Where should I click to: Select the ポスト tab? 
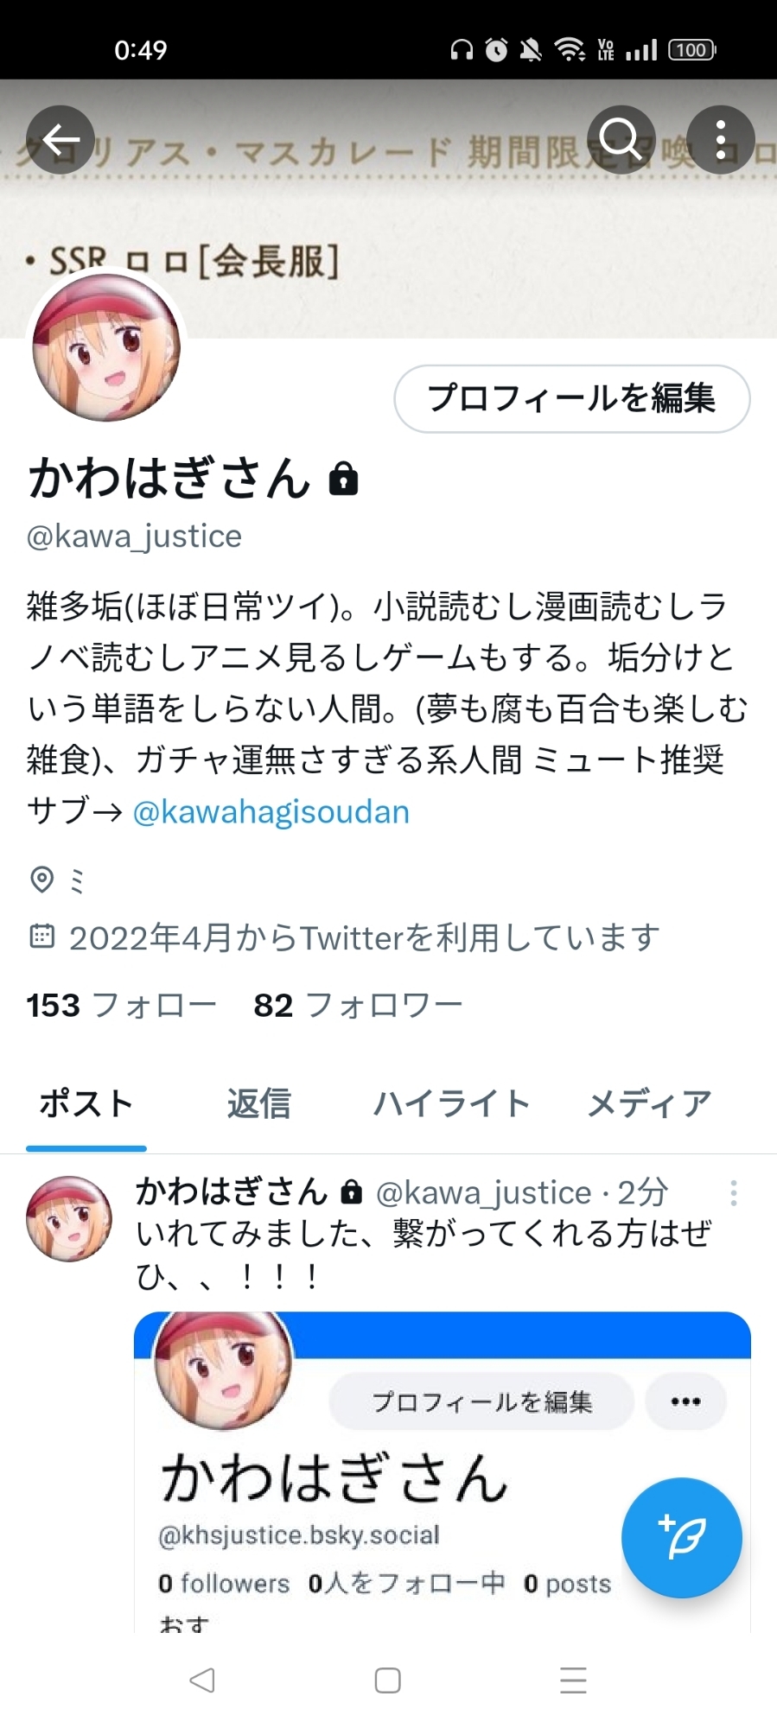point(86,1103)
